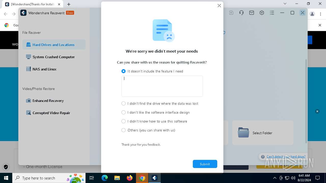Open a new Chrome tab
The height and width of the screenshot is (183, 326).
(69, 4)
